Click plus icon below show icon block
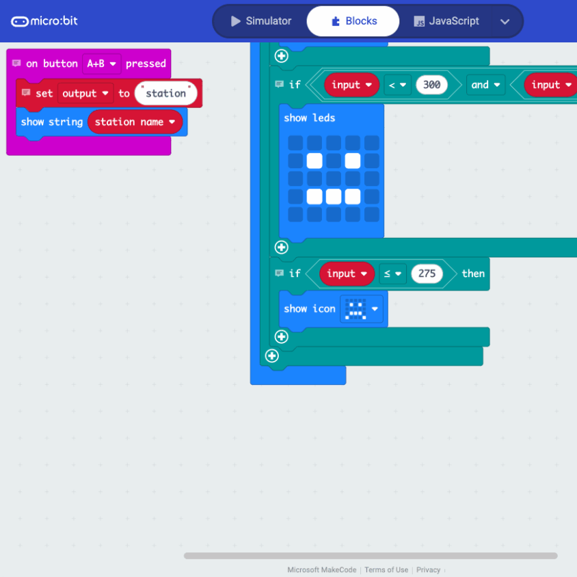Image resolution: width=577 pixels, height=577 pixels. point(281,336)
